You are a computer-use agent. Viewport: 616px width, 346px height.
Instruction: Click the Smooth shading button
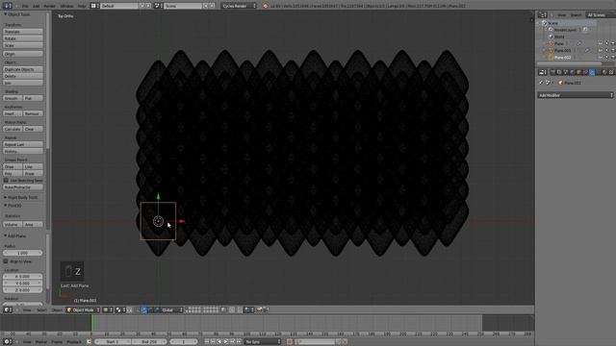[x=13, y=98]
